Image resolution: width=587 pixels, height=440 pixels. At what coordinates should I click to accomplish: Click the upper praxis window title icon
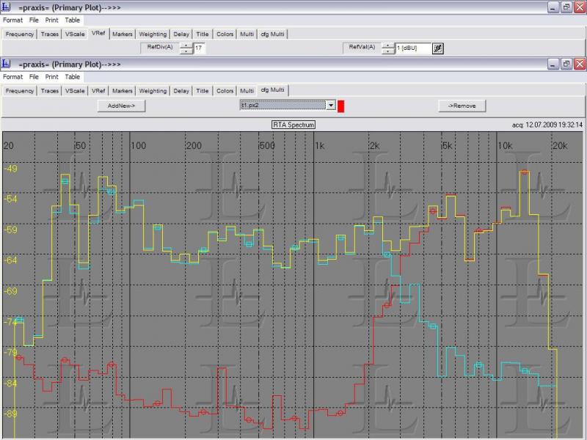click(6, 7)
